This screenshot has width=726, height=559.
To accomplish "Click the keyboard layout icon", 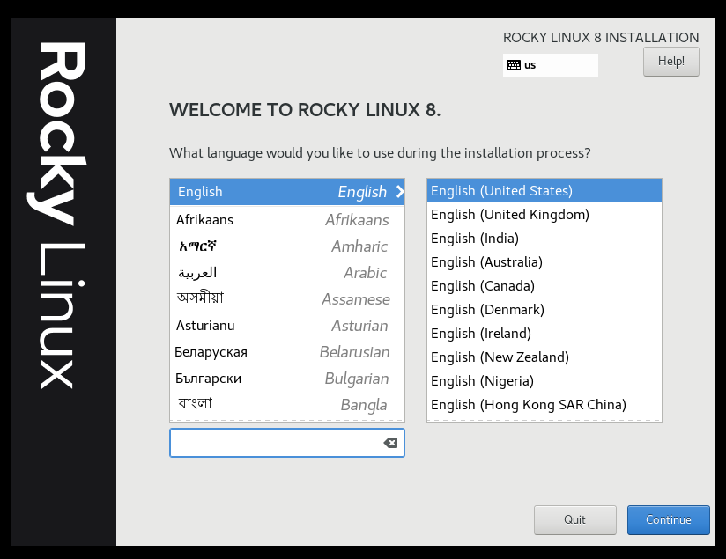I will pos(513,65).
